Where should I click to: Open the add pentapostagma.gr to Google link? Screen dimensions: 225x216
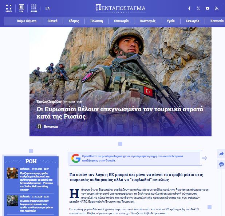[x=133, y=158]
